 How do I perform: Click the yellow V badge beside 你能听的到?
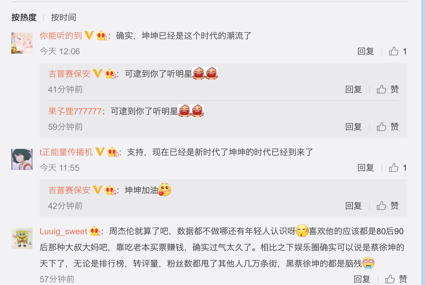(89, 35)
